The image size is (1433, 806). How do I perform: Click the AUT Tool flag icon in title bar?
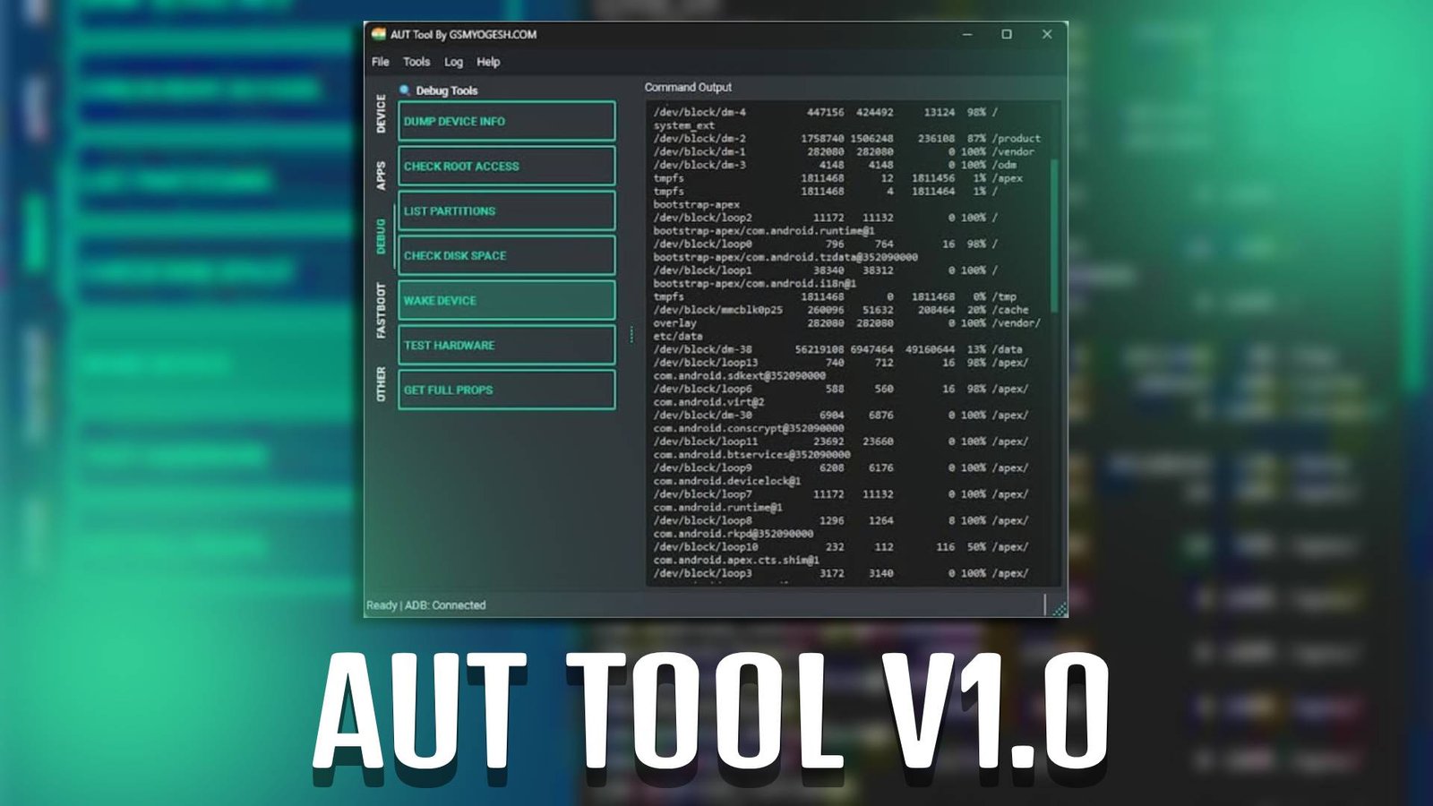tap(377, 34)
